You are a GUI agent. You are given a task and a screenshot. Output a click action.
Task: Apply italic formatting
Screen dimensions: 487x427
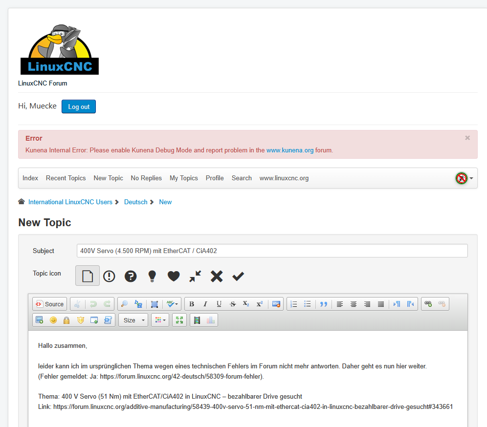click(205, 304)
